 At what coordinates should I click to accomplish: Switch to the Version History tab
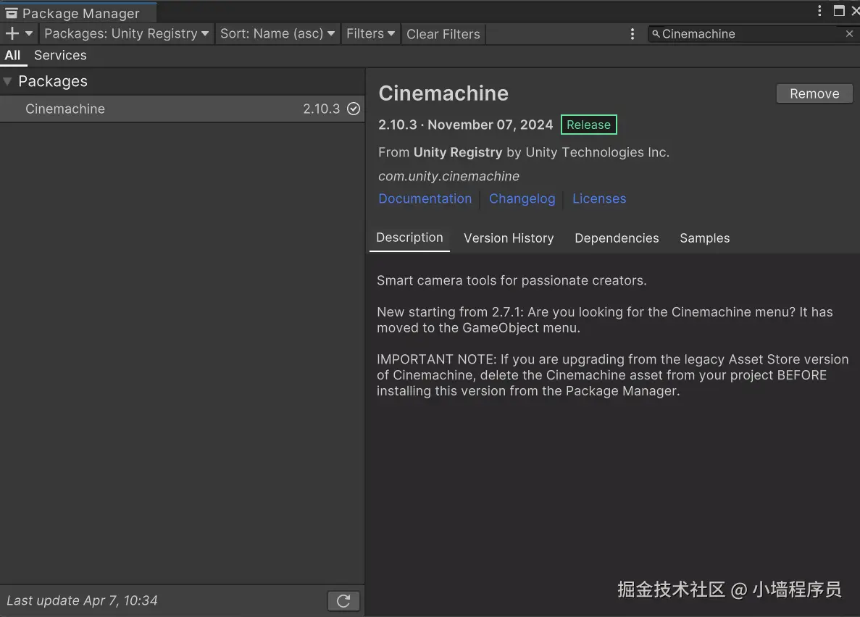click(509, 238)
